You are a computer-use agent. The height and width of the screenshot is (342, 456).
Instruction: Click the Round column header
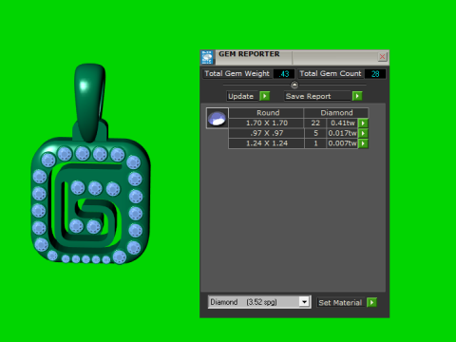coord(267,113)
